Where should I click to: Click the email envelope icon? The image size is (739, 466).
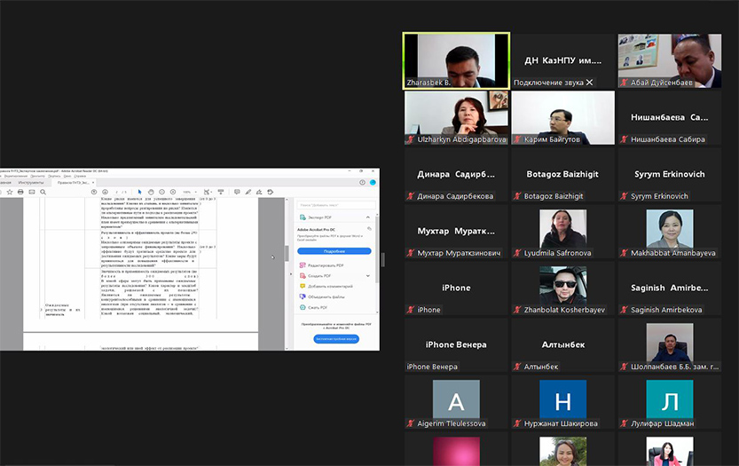[32, 192]
